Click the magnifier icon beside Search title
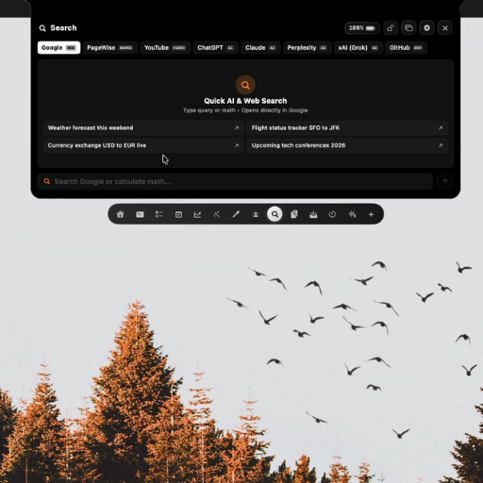483x483 pixels. (x=42, y=28)
